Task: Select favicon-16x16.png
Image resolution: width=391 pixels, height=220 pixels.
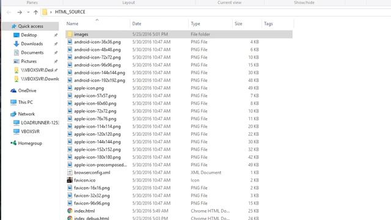Action: click(x=92, y=188)
